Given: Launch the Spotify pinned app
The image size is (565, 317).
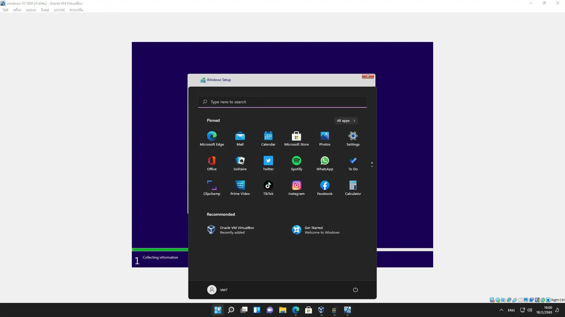Looking at the screenshot, I should (x=296, y=163).
